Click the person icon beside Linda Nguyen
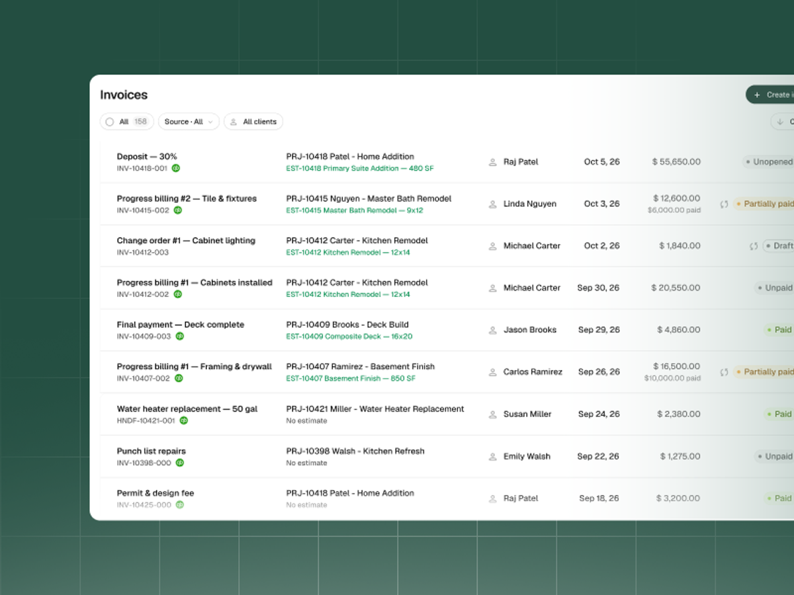This screenshot has height=595, width=794. (x=492, y=204)
